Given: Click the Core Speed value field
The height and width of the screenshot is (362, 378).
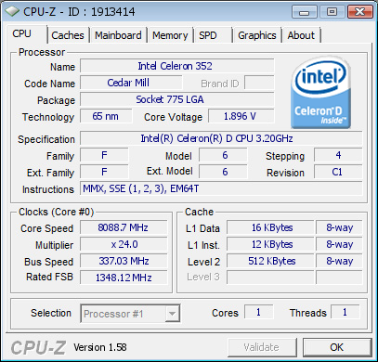Looking at the screenshot, I should pyautogui.click(x=124, y=227).
